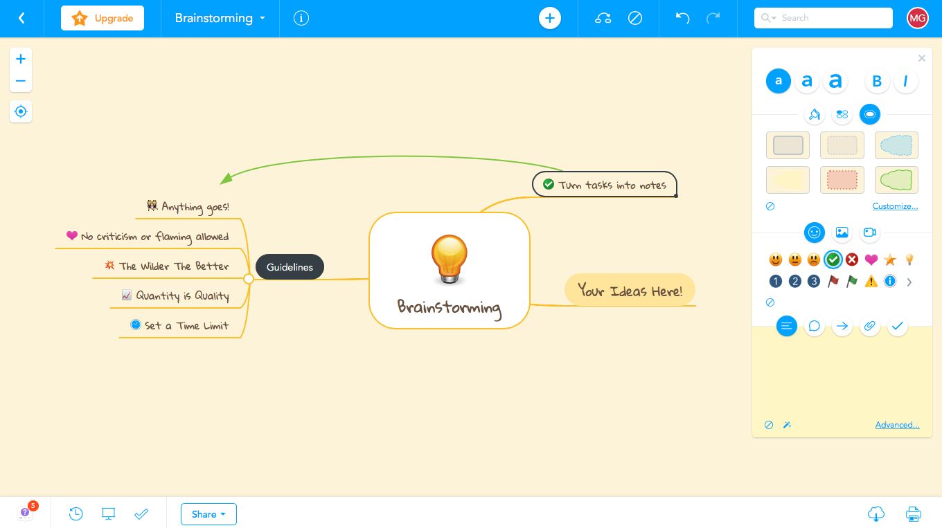Open the image tab

pos(842,233)
